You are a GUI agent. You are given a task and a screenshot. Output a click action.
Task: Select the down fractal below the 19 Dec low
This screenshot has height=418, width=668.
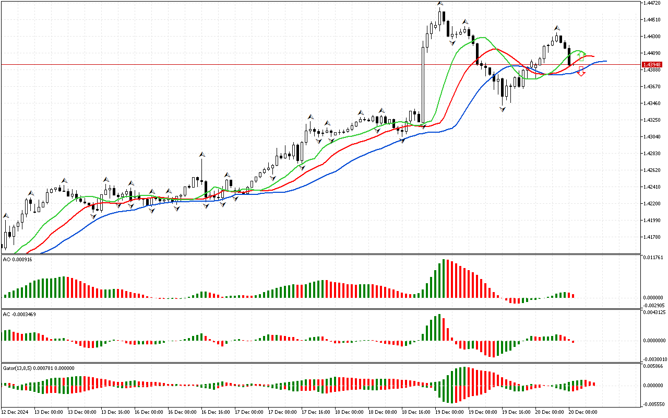pos(503,109)
